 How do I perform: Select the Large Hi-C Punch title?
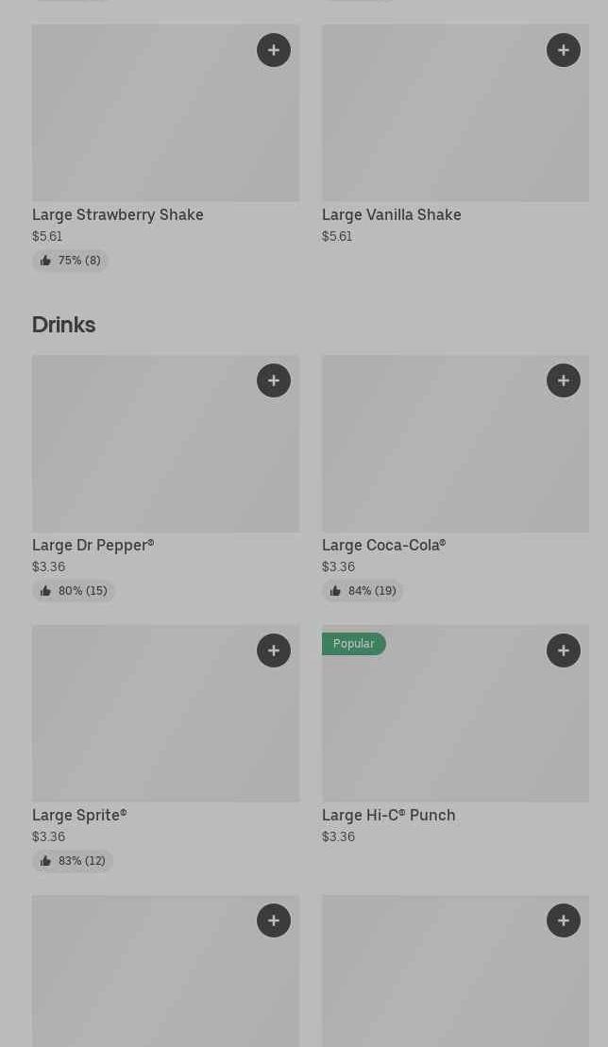coord(388,815)
